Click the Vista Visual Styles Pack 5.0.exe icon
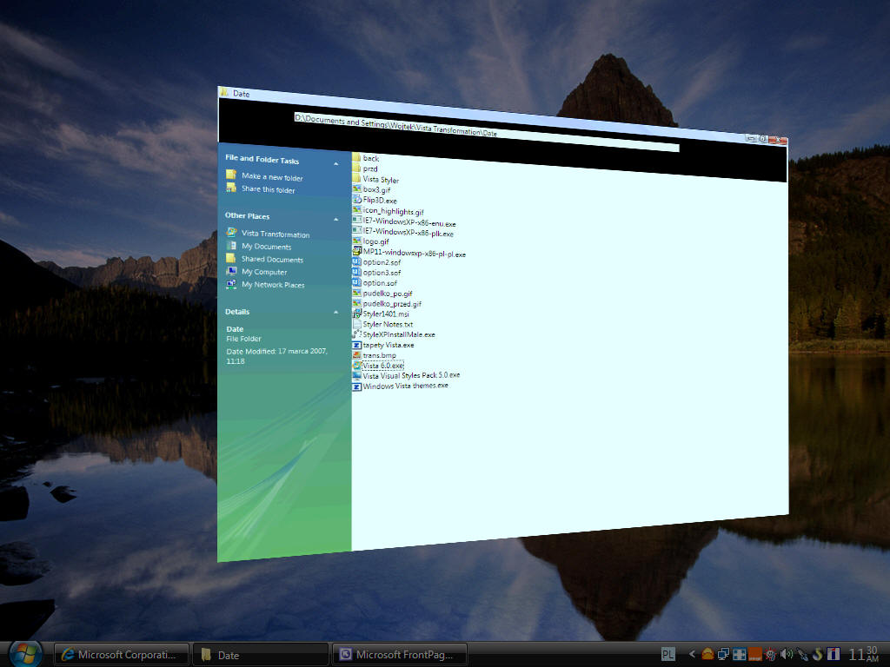 pos(356,375)
